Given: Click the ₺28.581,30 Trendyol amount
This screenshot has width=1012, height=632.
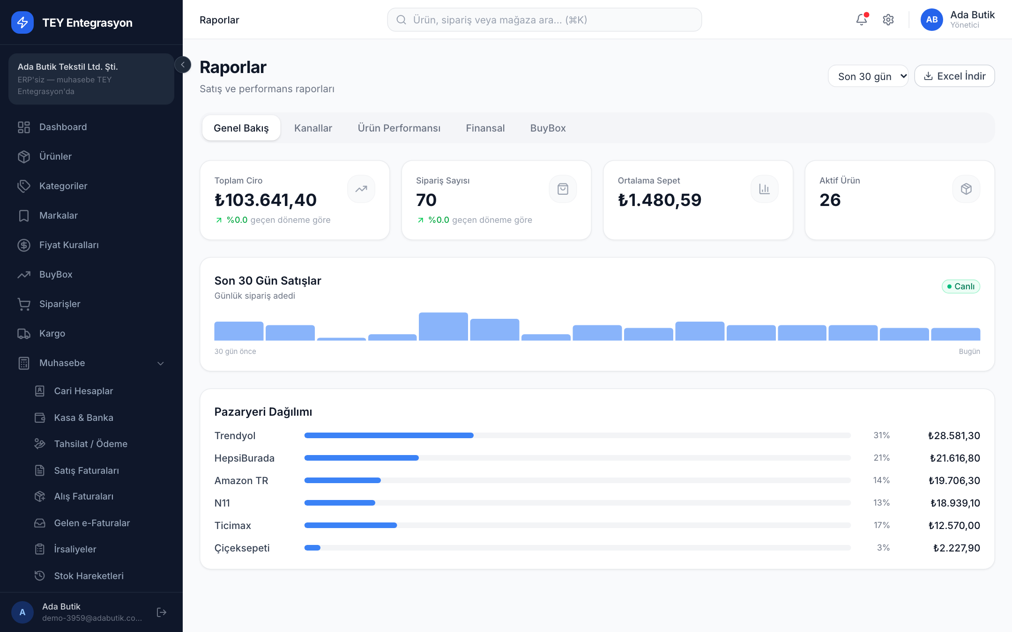Looking at the screenshot, I should (954, 435).
